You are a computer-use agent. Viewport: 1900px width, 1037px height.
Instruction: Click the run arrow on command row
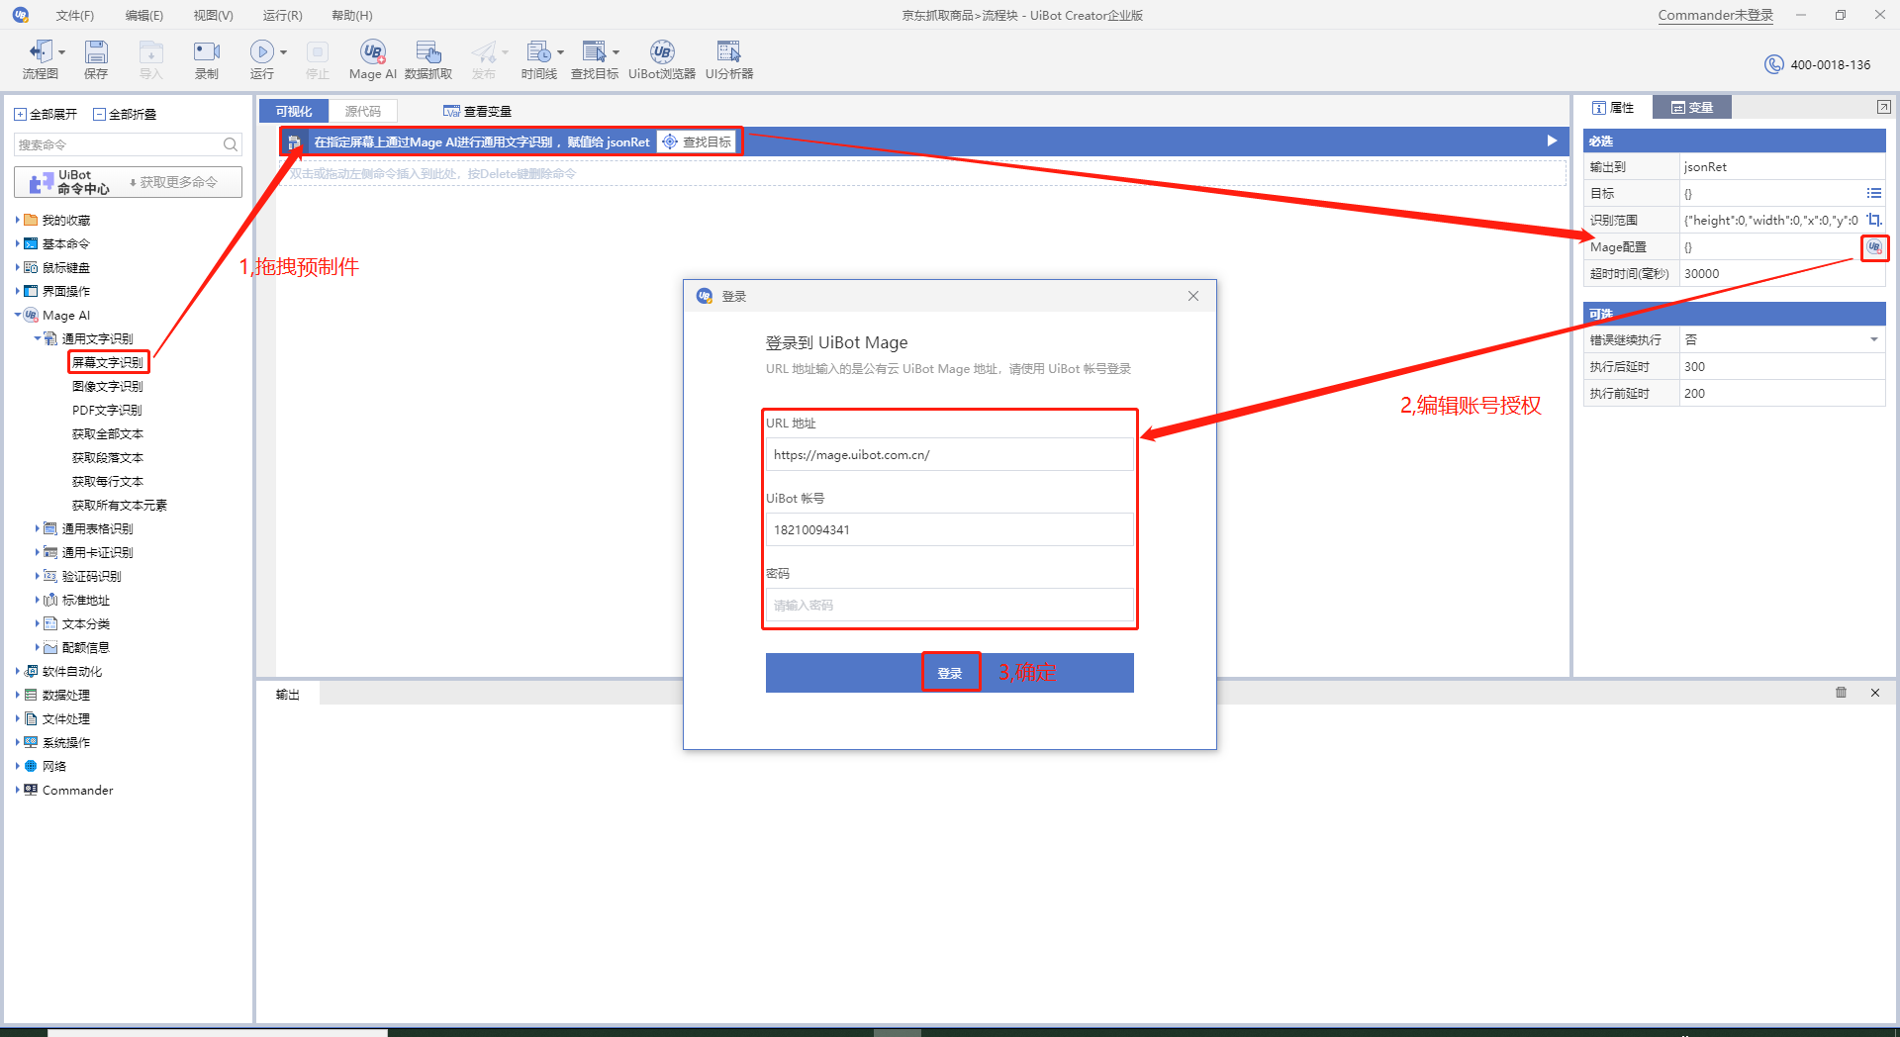point(1552,141)
